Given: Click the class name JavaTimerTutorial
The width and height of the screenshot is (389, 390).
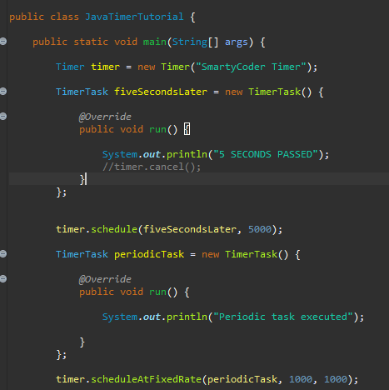Looking at the screenshot, I should pyautogui.click(x=134, y=17).
